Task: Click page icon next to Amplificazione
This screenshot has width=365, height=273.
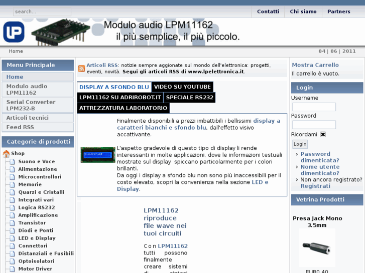Action: click(x=13, y=215)
